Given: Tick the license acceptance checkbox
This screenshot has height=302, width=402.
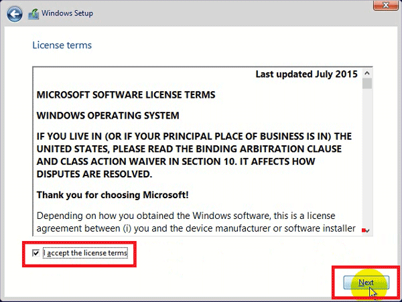Looking at the screenshot, I should point(36,253).
